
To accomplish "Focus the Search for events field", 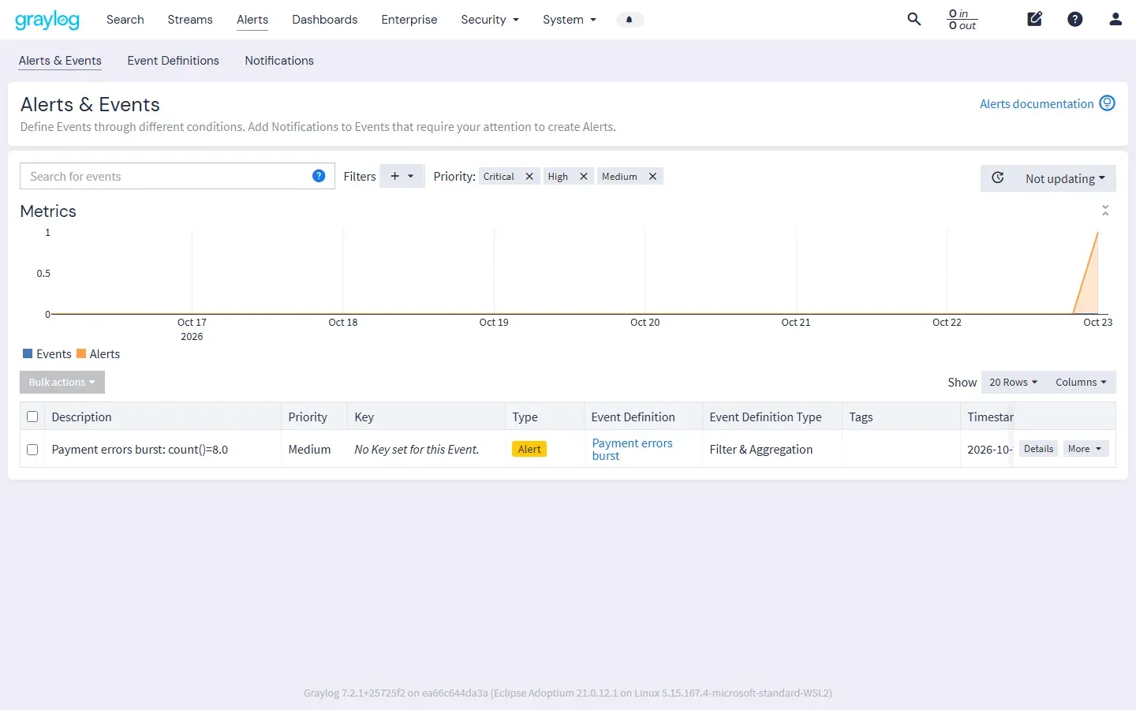I will (x=177, y=176).
